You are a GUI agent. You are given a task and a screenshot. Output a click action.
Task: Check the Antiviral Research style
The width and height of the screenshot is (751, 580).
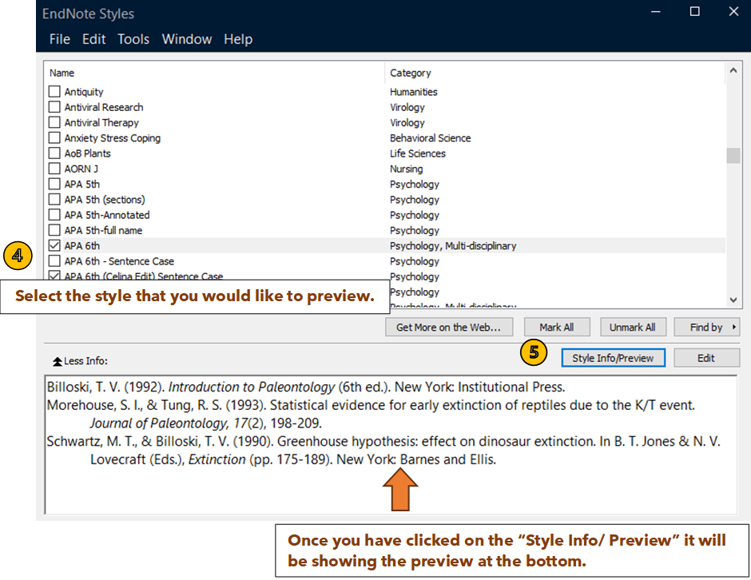tap(53, 107)
